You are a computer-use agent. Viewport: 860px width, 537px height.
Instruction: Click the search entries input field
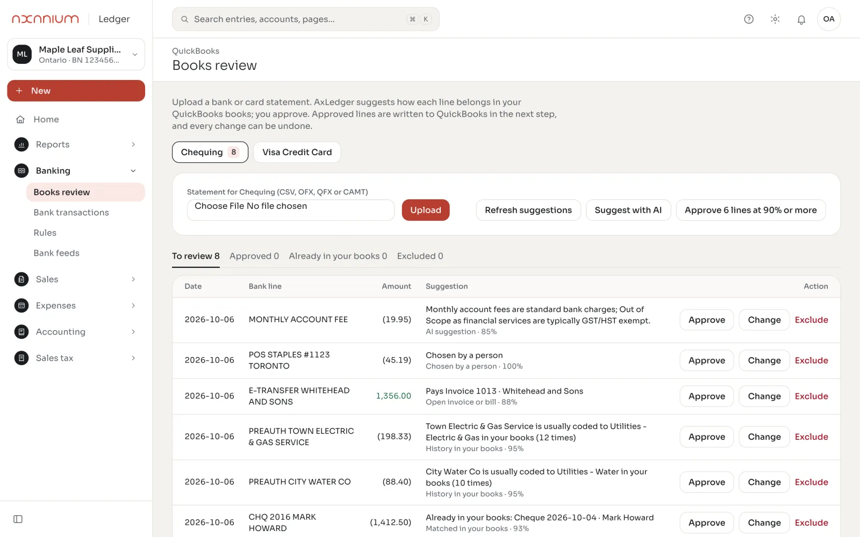[x=306, y=19]
